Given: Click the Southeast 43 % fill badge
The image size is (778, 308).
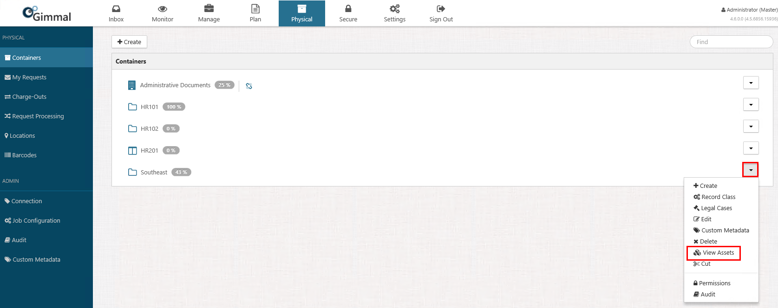Looking at the screenshot, I should coord(181,172).
